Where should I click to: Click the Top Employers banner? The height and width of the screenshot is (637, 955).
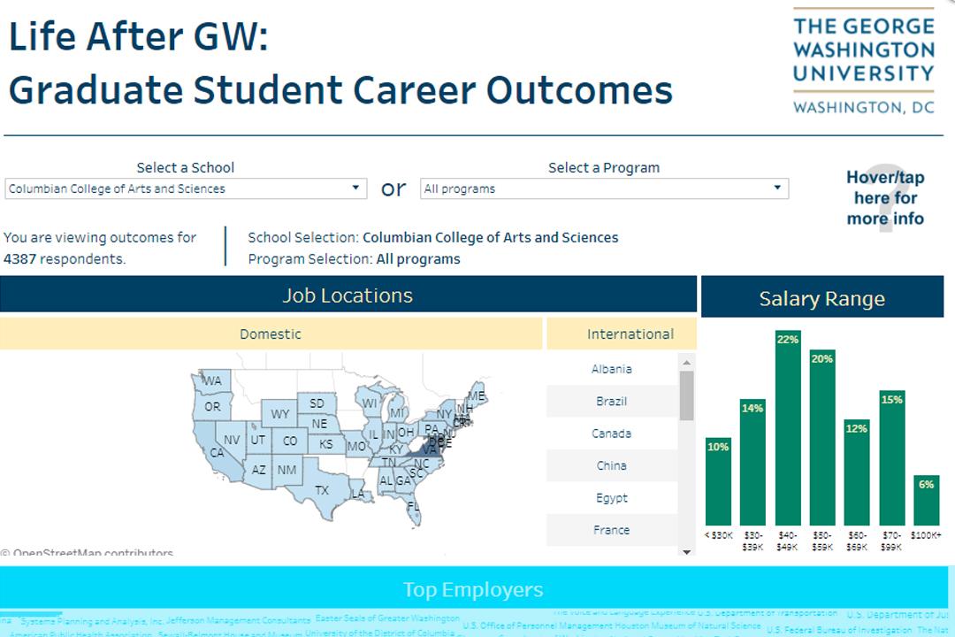473,589
